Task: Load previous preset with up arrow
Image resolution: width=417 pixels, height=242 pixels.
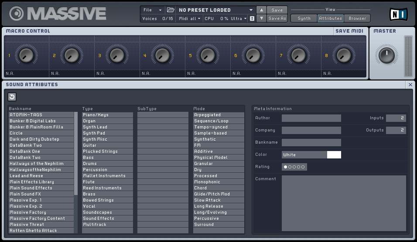Action: [261, 10]
